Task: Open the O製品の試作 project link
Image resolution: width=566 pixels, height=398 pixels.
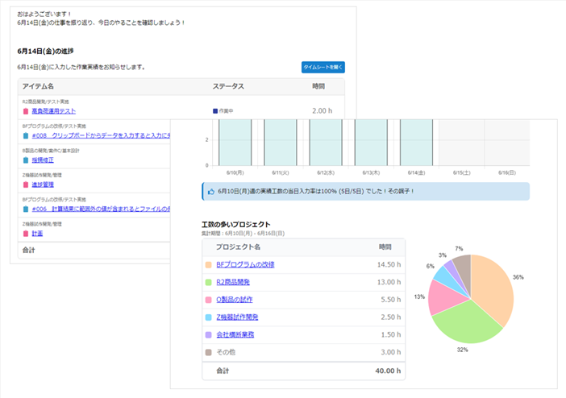Action: click(235, 300)
